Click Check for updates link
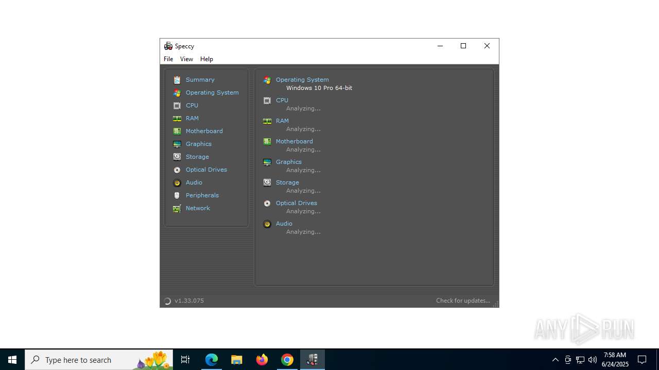The width and height of the screenshot is (659, 370). [463, 301]
